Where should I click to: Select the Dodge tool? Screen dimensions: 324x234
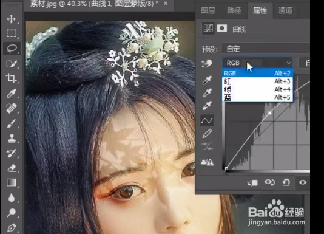click(x=11, y=213)
